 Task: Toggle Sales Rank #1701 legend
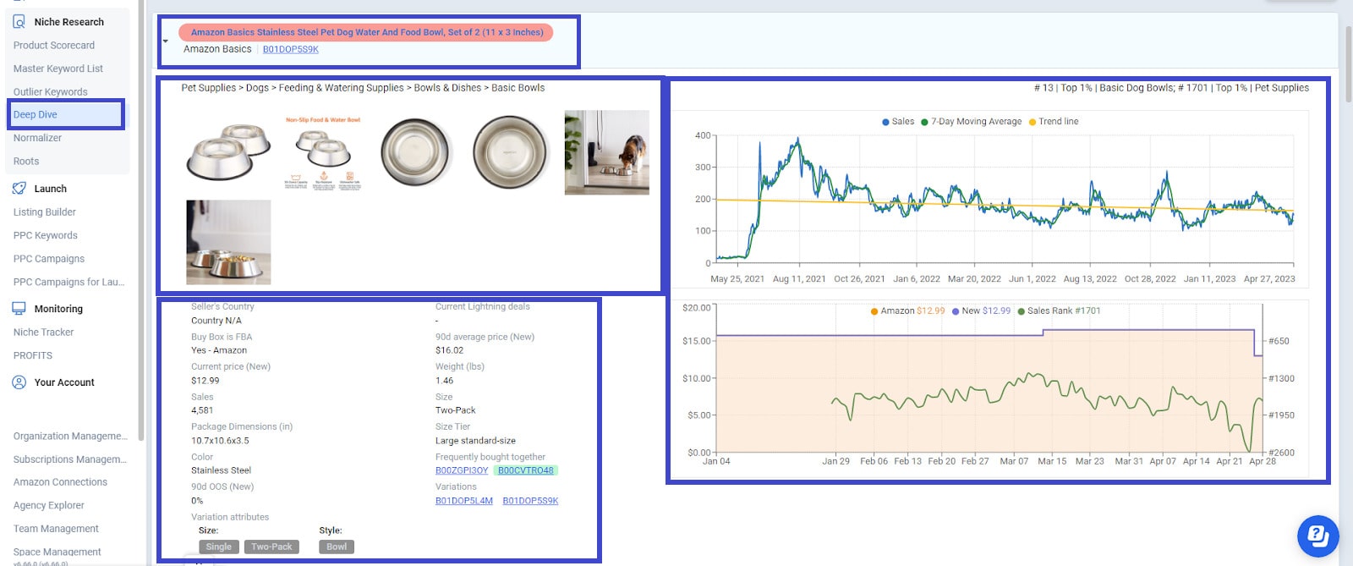(1059, 310)
